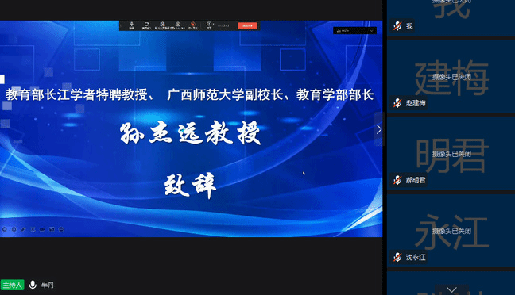Toggle my own muted microphone (我)

pos(397,26)
